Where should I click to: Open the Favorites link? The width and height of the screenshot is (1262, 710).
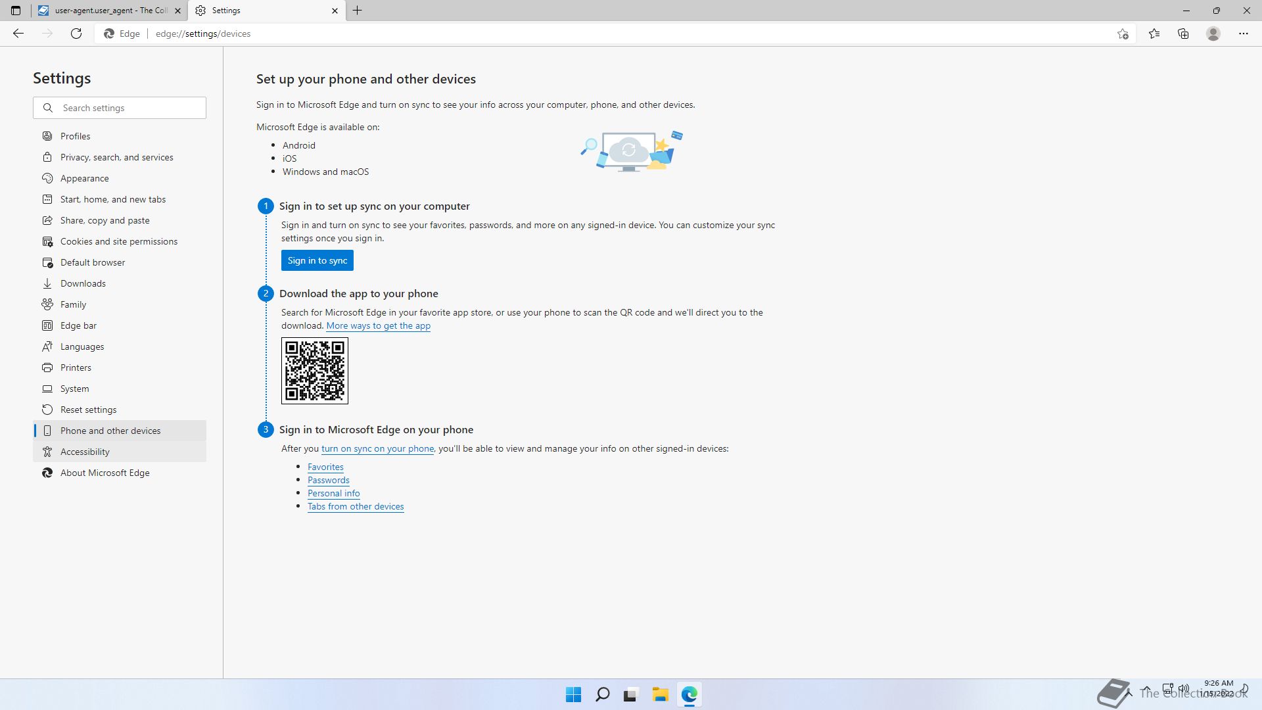coord(325,467)
